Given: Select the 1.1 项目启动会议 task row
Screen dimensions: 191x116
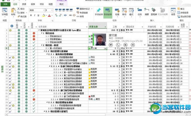Looking at the screenshot, I should click(54, 36).
